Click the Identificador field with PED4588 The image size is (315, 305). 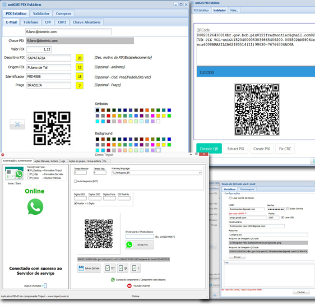coord(49,77)
